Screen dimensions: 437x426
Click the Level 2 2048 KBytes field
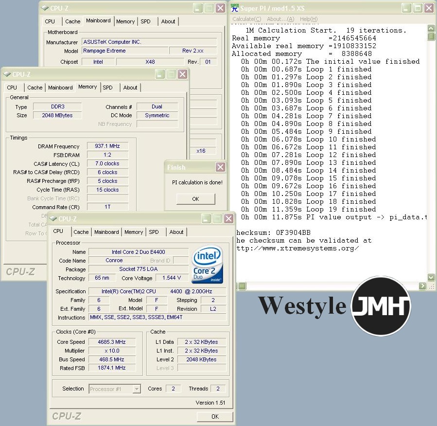(202, 359)
